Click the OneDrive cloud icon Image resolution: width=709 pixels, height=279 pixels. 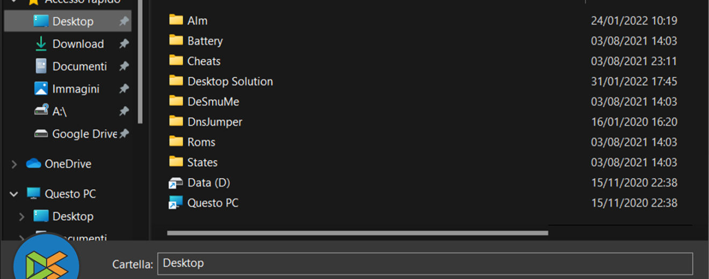[33, 164]
